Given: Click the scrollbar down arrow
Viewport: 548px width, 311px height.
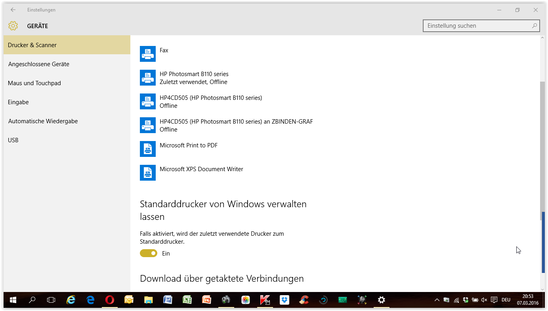Looking at the screenshot, I should coord(543,289).
